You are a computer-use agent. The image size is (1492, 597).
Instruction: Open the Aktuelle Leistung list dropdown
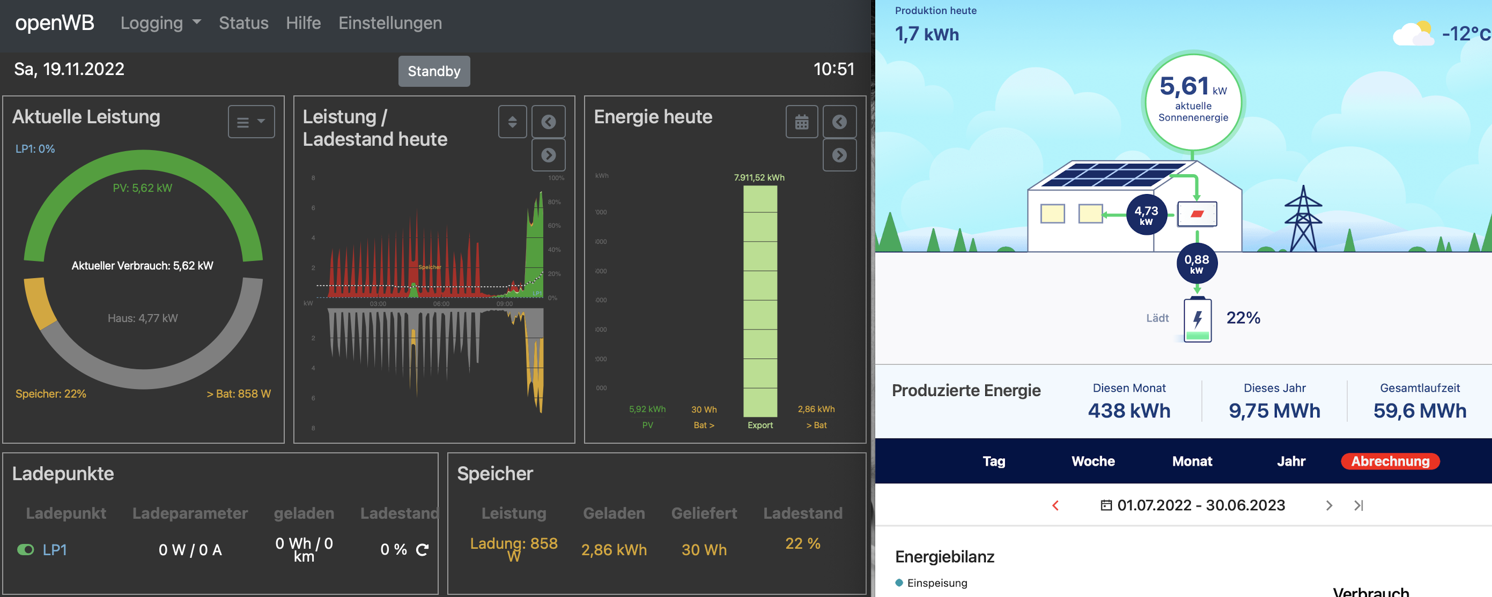pyautogui.click(x=251, y=122)
